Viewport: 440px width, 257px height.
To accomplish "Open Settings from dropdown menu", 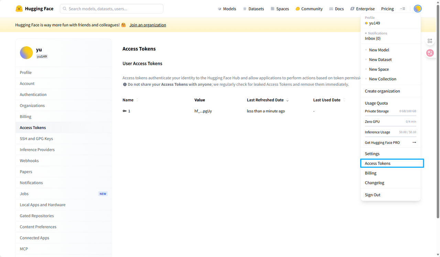I will coord(390,154).
